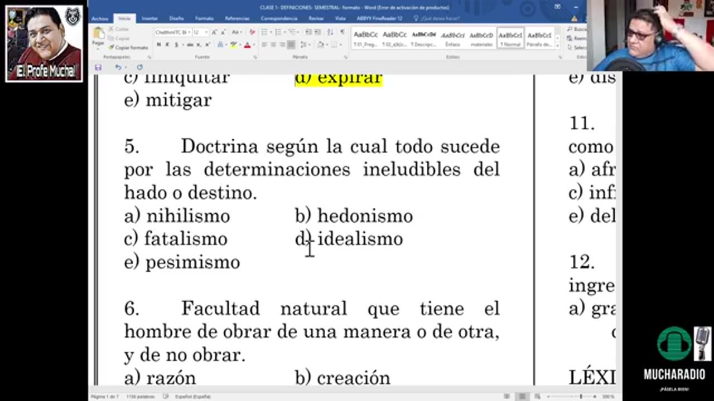The width and height of the screenshot is (714, 401).
Task: Click Español (España) language indicator
Action: (x=192, y=397)
